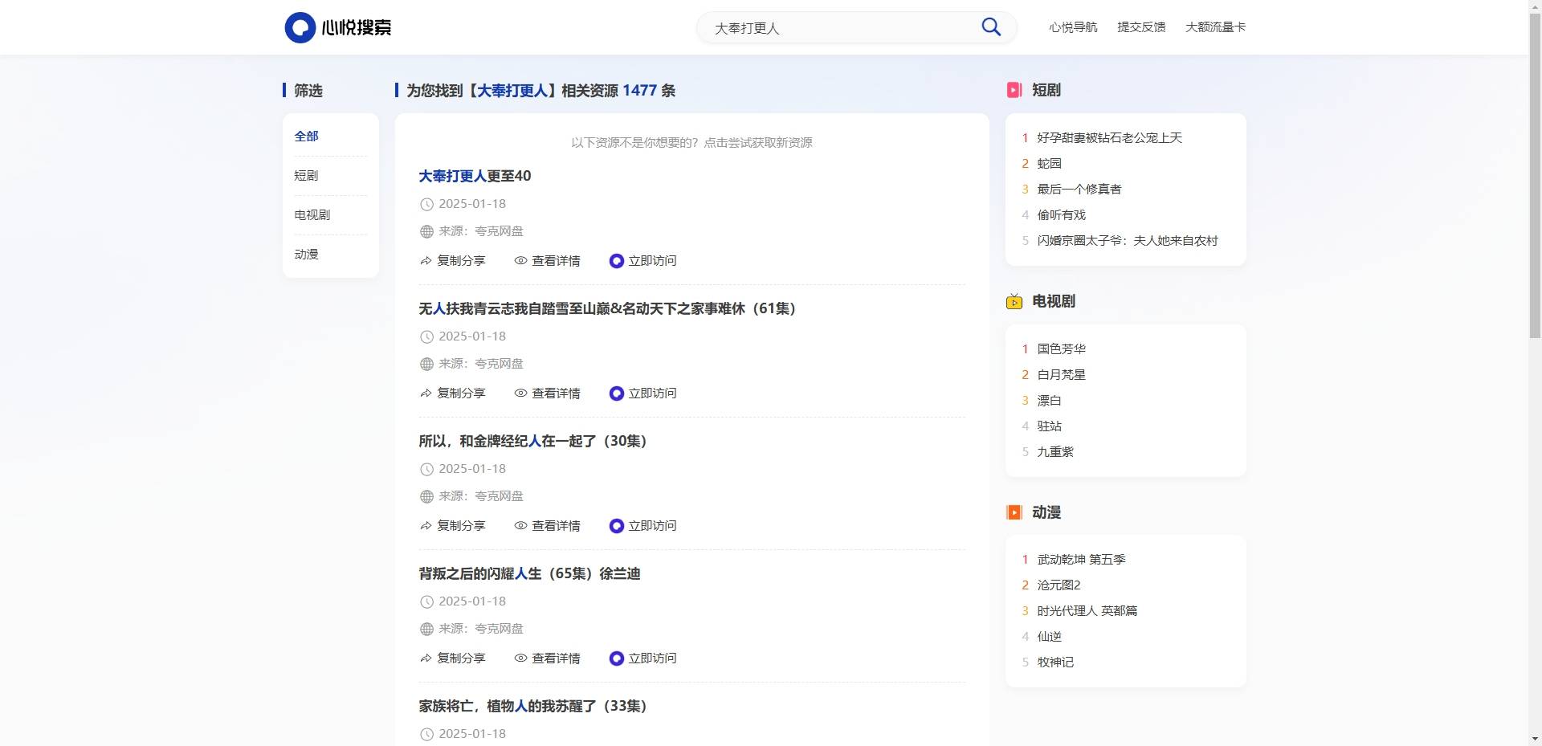Click 立即访问 for the first result
The width and height of the screenshot is (1542, 746).
[642, 261]
